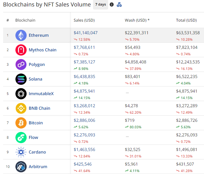Click the Mythos Chain logo icon
The height and width of the screenshot is (174, 204).
coord(21,50)
